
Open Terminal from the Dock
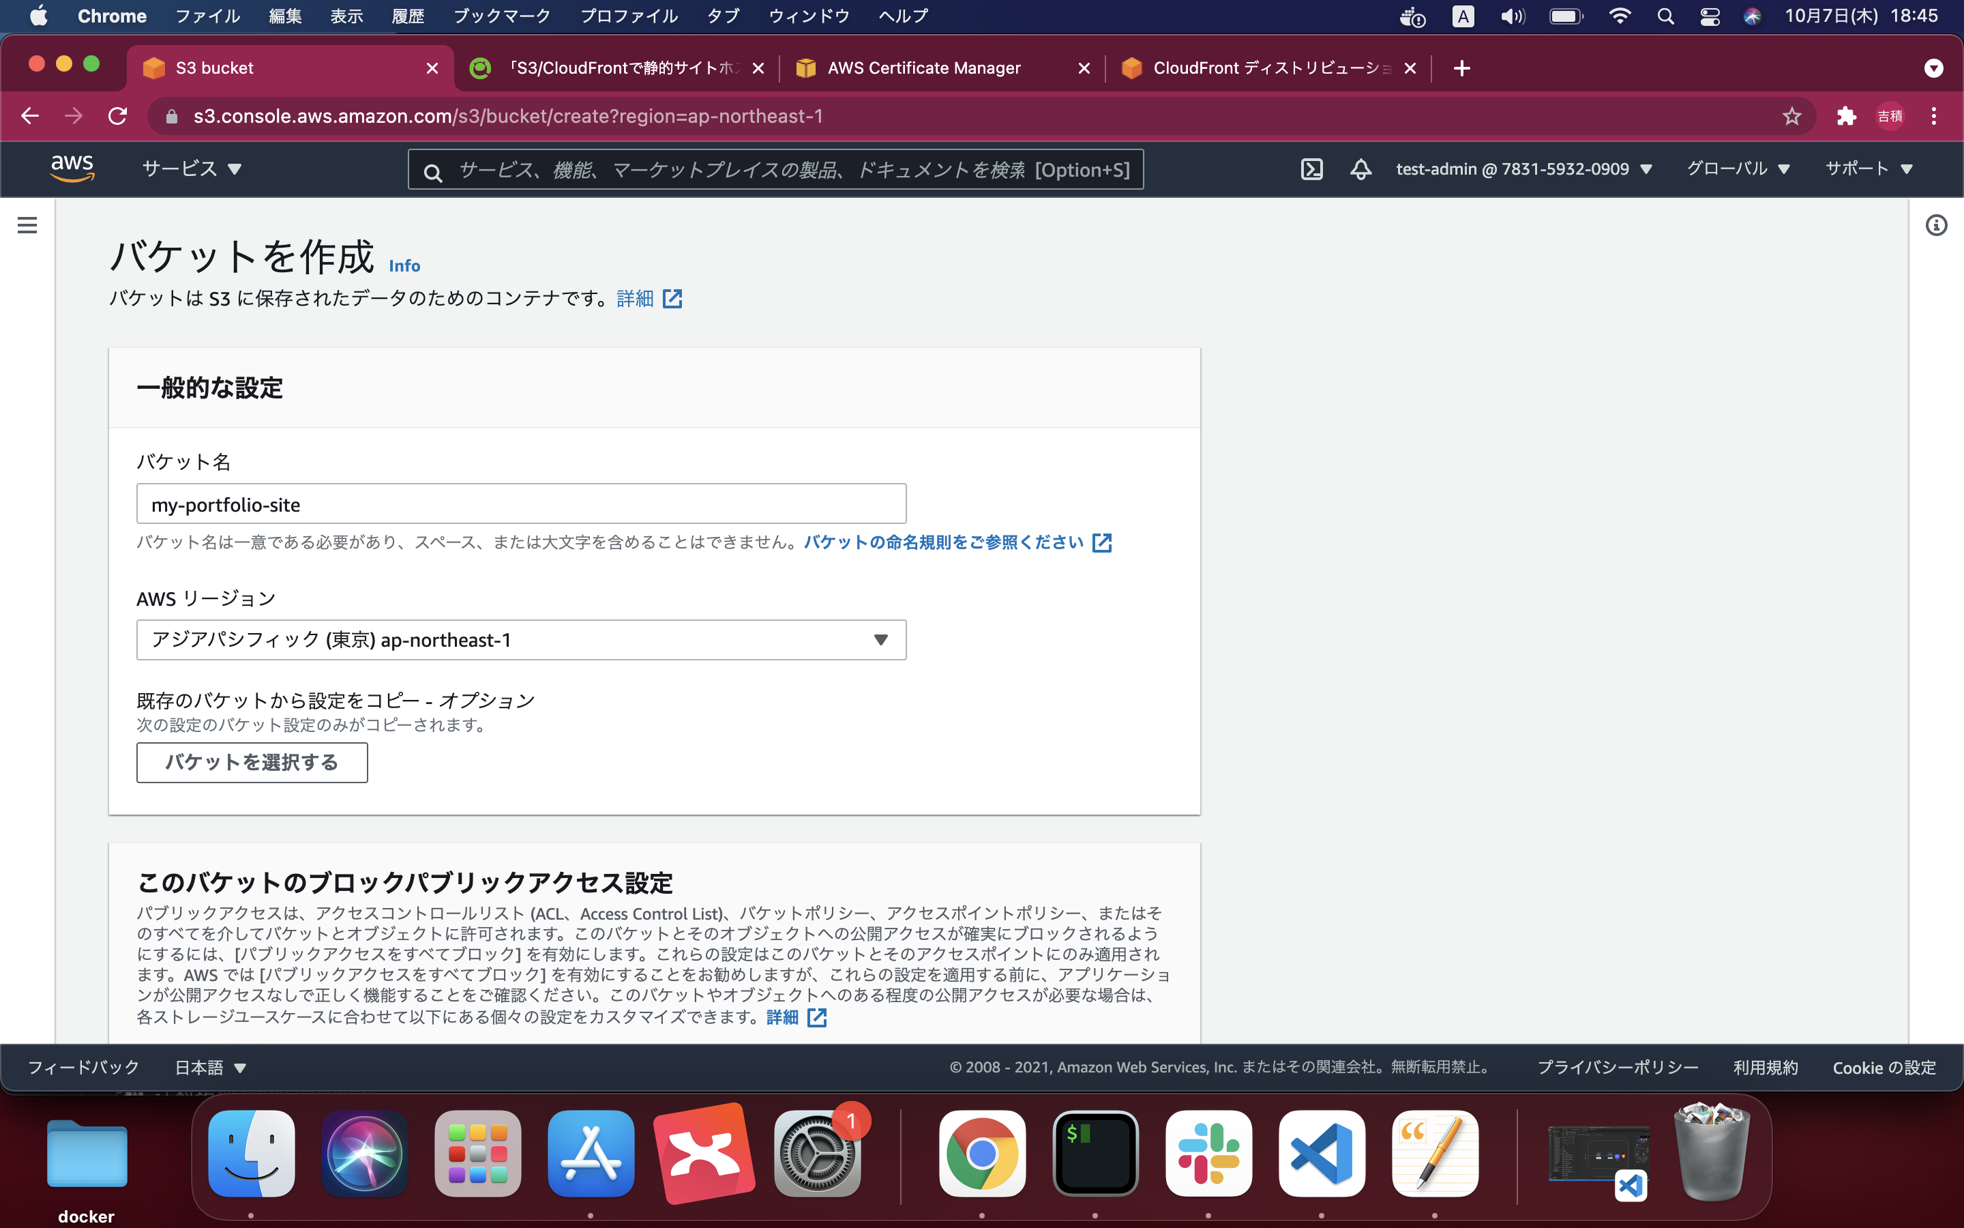point(1096,1153)
